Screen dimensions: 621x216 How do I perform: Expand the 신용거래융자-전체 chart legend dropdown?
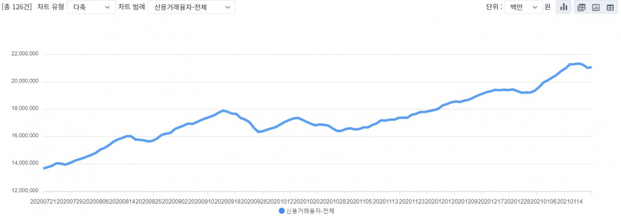pyautogui.click(x=191, y=7)
